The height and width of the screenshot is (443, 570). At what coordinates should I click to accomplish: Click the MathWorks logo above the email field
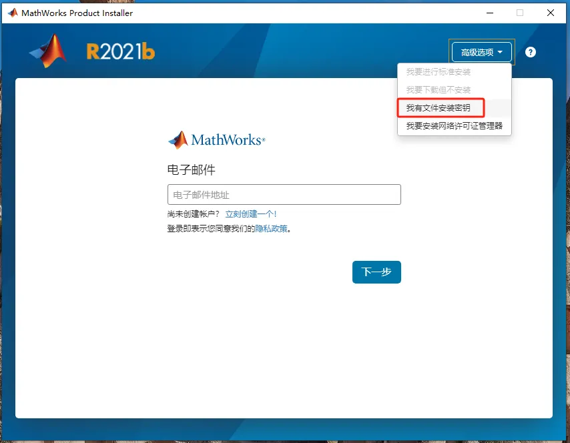(217, 140)
